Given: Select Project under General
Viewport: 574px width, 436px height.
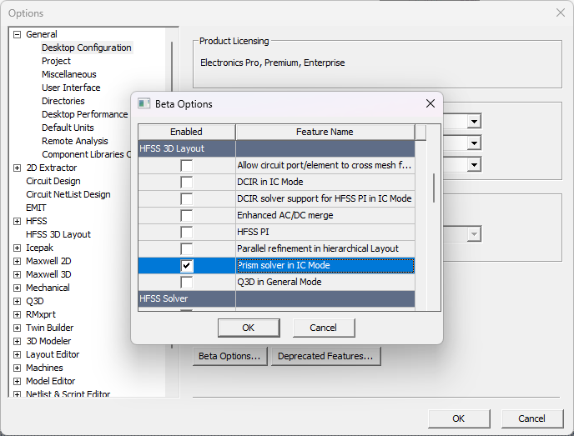Looking at the screenshot, I should [56, 61].
